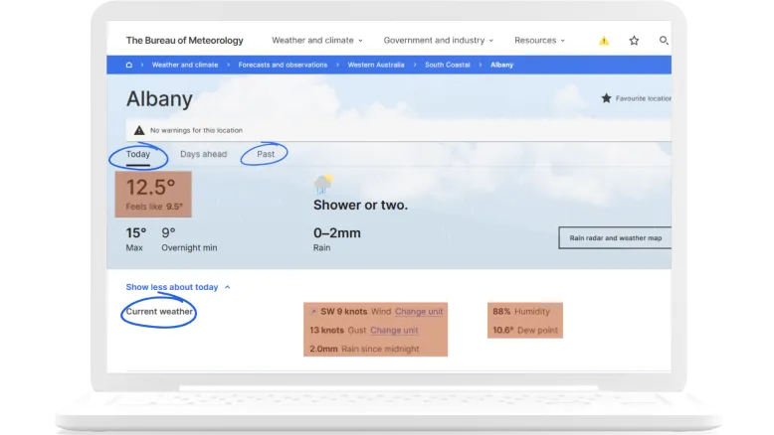Open Rain radar and weather map

[x=615, y=238]
